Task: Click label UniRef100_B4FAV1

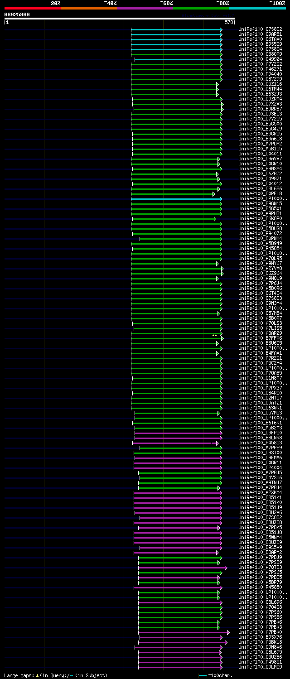Action: (x=260, y=353)
